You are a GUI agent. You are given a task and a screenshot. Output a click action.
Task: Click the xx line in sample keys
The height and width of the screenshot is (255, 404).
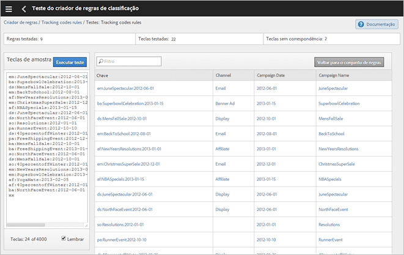tap(12, 195)
